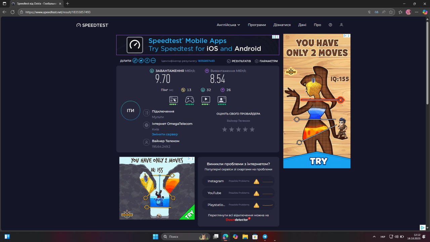Open the Про menu
Image resolution: width=430 pixels, height=242 pixels.
click(x=317, y=25)
